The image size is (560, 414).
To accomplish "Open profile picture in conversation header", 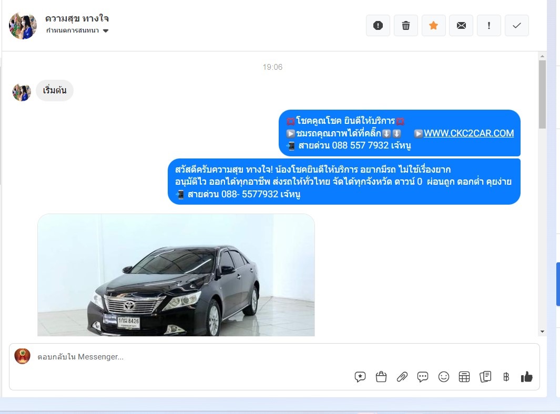I will pos(23,26).
